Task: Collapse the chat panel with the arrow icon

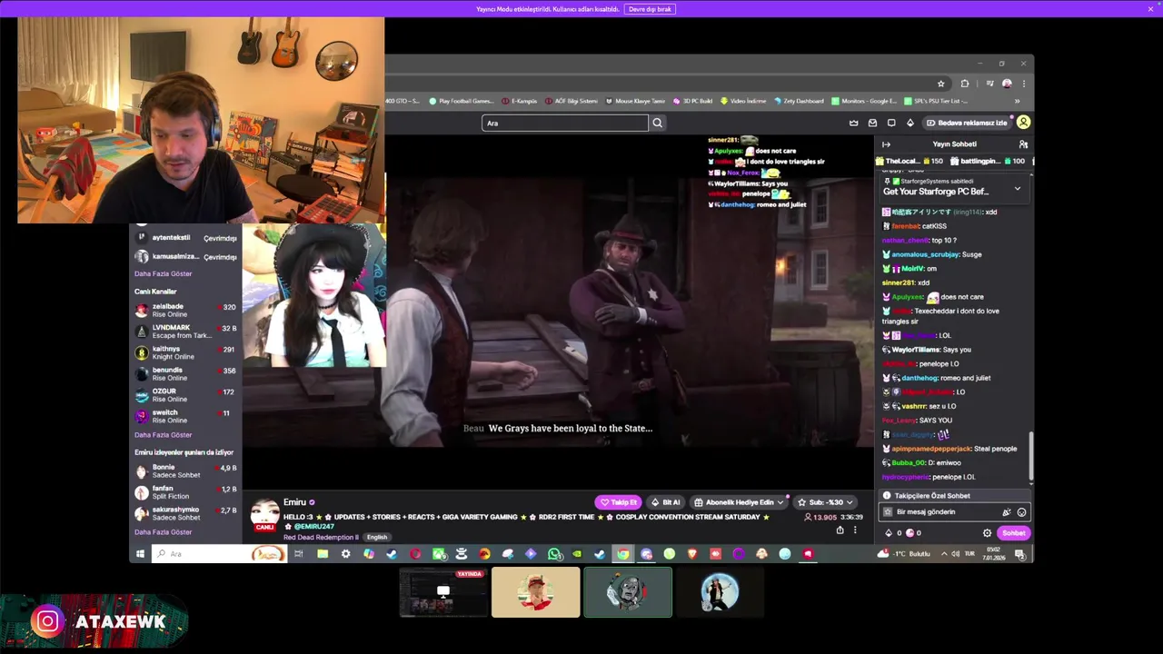Action: pos(886,144)
